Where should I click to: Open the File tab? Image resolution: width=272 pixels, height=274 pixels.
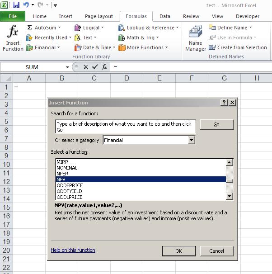13,16
